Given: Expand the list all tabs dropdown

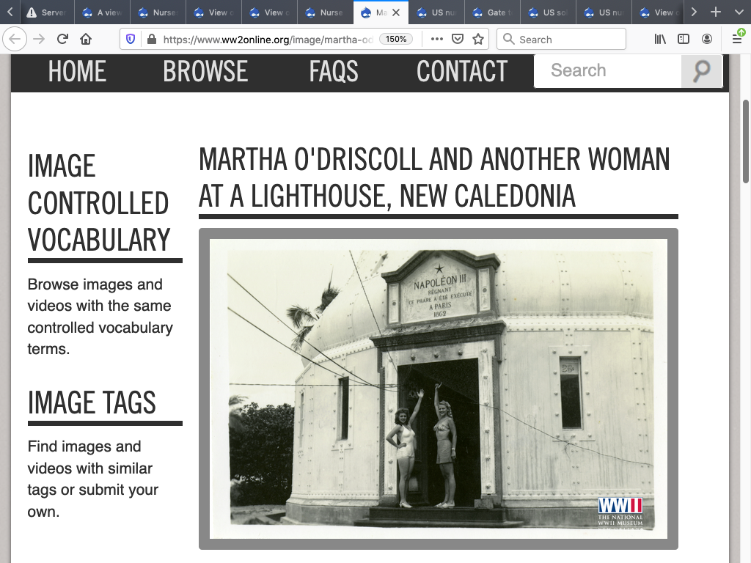Looking at the screenshot, I should point(739,12).
